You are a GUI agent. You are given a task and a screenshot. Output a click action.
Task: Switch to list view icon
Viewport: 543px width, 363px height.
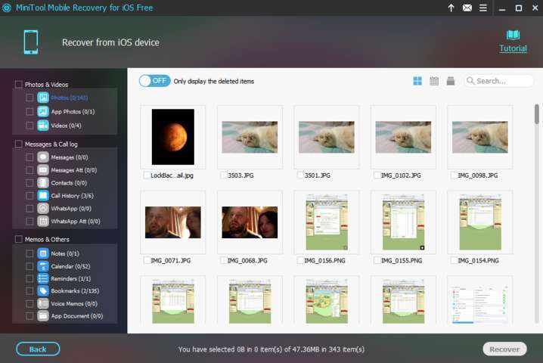pyautogui.click(x=451, y=81)
